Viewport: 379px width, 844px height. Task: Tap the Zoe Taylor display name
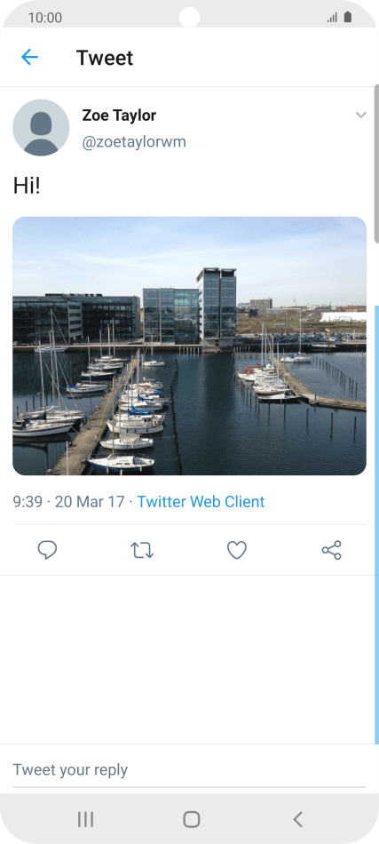click(x=119, y=115)
